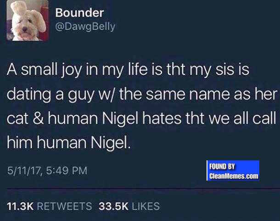This screenshot has height=221, width=280.
Task: Click the word 'cat' in the tweet
Action: point(17,119)
